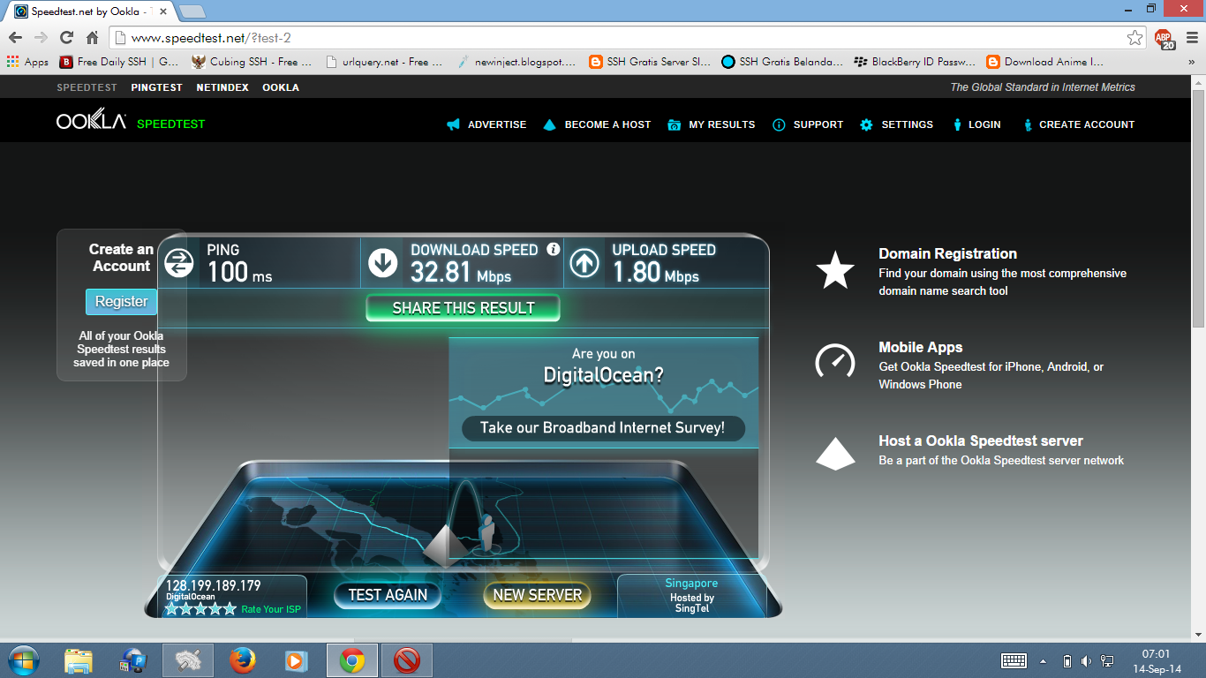The image size is (1206, 678).
Task: Click the Share This Result button
Action: pos(464,308)
